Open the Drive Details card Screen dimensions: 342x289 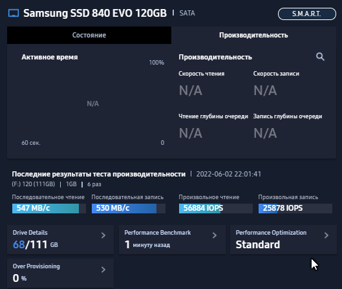tap(60, 239)
